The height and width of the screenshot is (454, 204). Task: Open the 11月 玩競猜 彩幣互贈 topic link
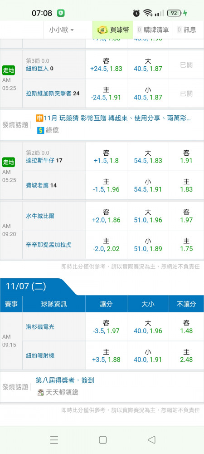click(x=117, y=118)
